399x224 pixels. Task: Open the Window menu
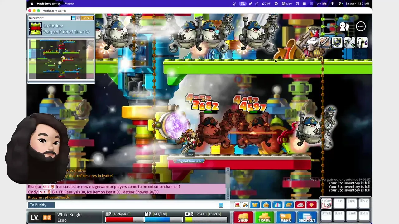(x=69, y=4)
